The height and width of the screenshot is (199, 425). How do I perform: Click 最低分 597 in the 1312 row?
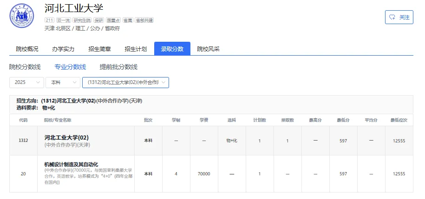(343, 141)
